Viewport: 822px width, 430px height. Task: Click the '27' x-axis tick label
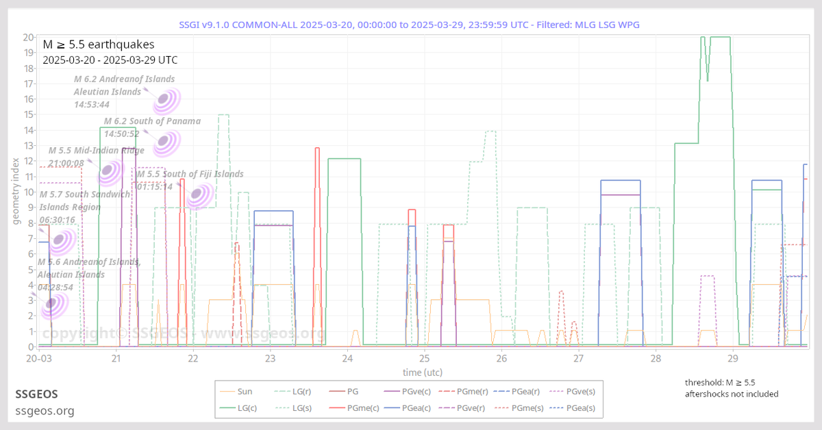578,358
